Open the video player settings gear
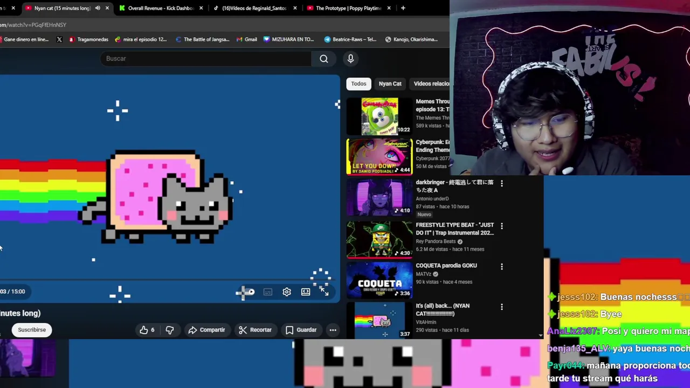This screenshot has width=690, height=388. (287, 292)
